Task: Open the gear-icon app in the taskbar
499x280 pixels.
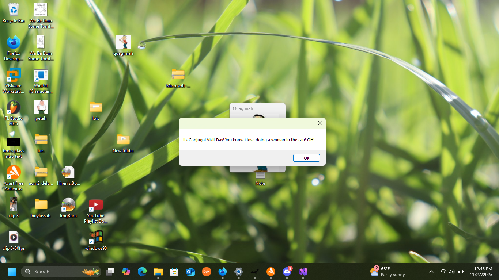Action: (239, 272)
